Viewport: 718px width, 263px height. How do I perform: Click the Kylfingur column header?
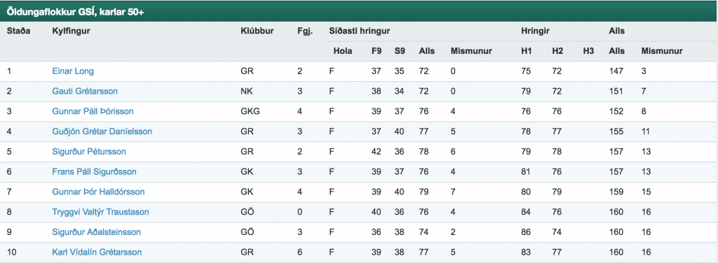pyautogui.click(x=71, y=31)
